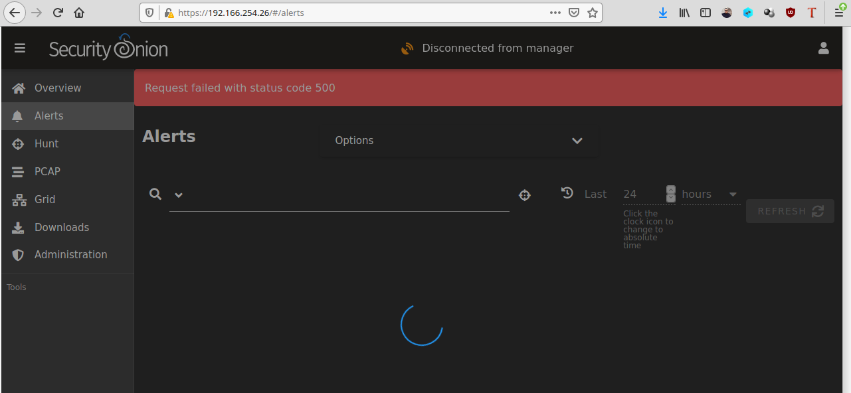Click the avatar extension icon in toolbar

click(x=727, y=13)
